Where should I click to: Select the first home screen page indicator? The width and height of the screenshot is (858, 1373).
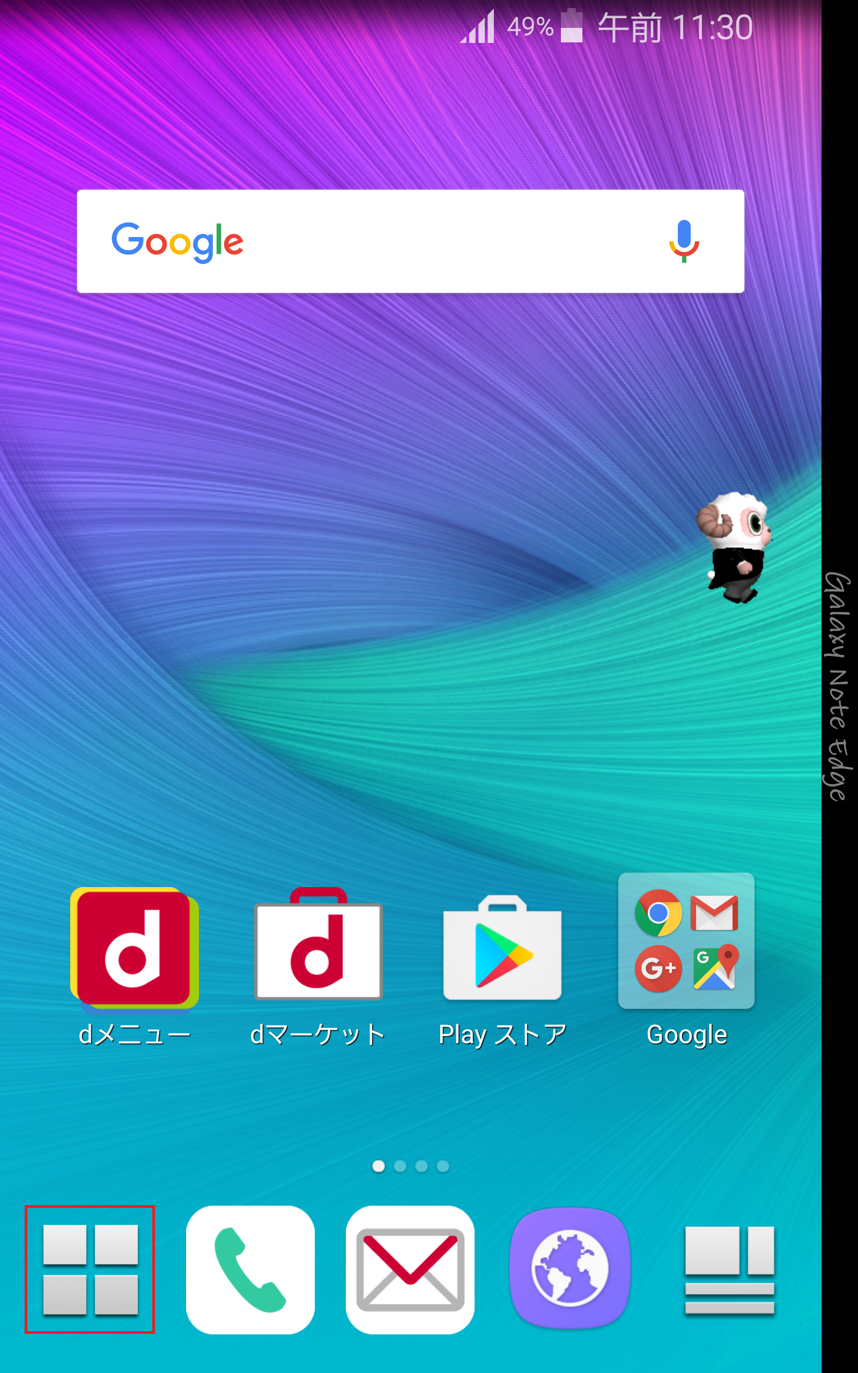(379, 1167)
